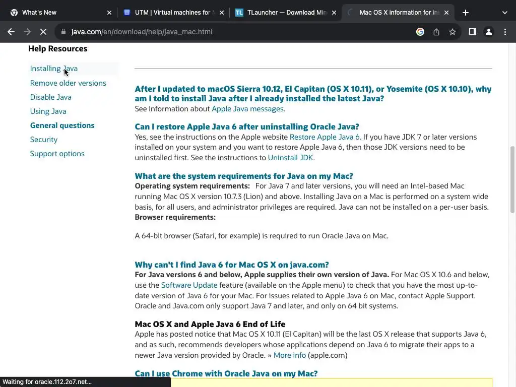This screenshot has width=516, height=387.
Task: Close the TLauncher tab
Action: click(x=334, y=13)
